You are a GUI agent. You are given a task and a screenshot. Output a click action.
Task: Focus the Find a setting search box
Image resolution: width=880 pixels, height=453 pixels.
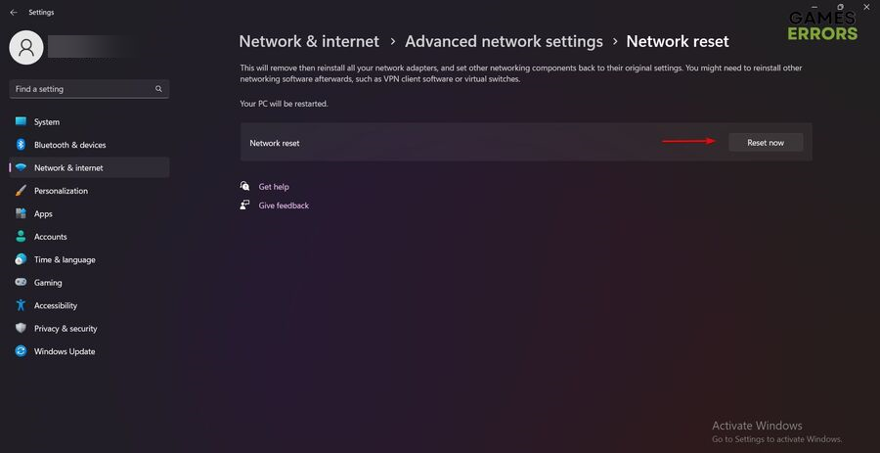[83, 89]
